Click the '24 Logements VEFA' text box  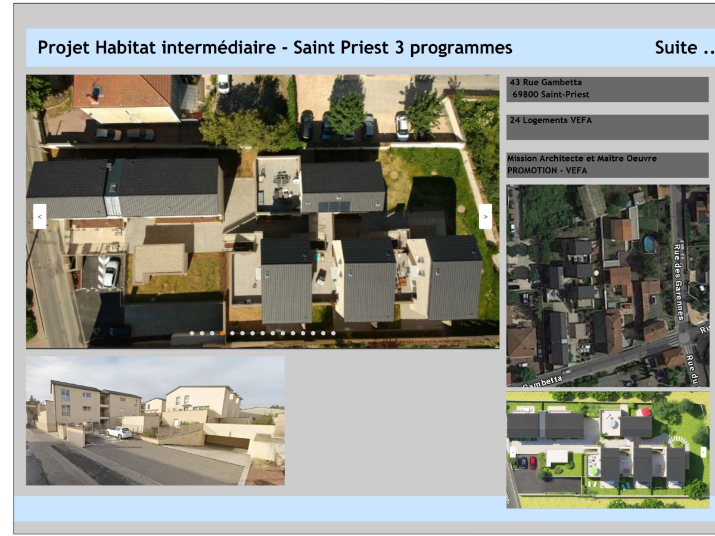click(x=608, y=127)
